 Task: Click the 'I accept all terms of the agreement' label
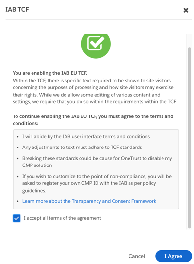click(x=62, y=218)
